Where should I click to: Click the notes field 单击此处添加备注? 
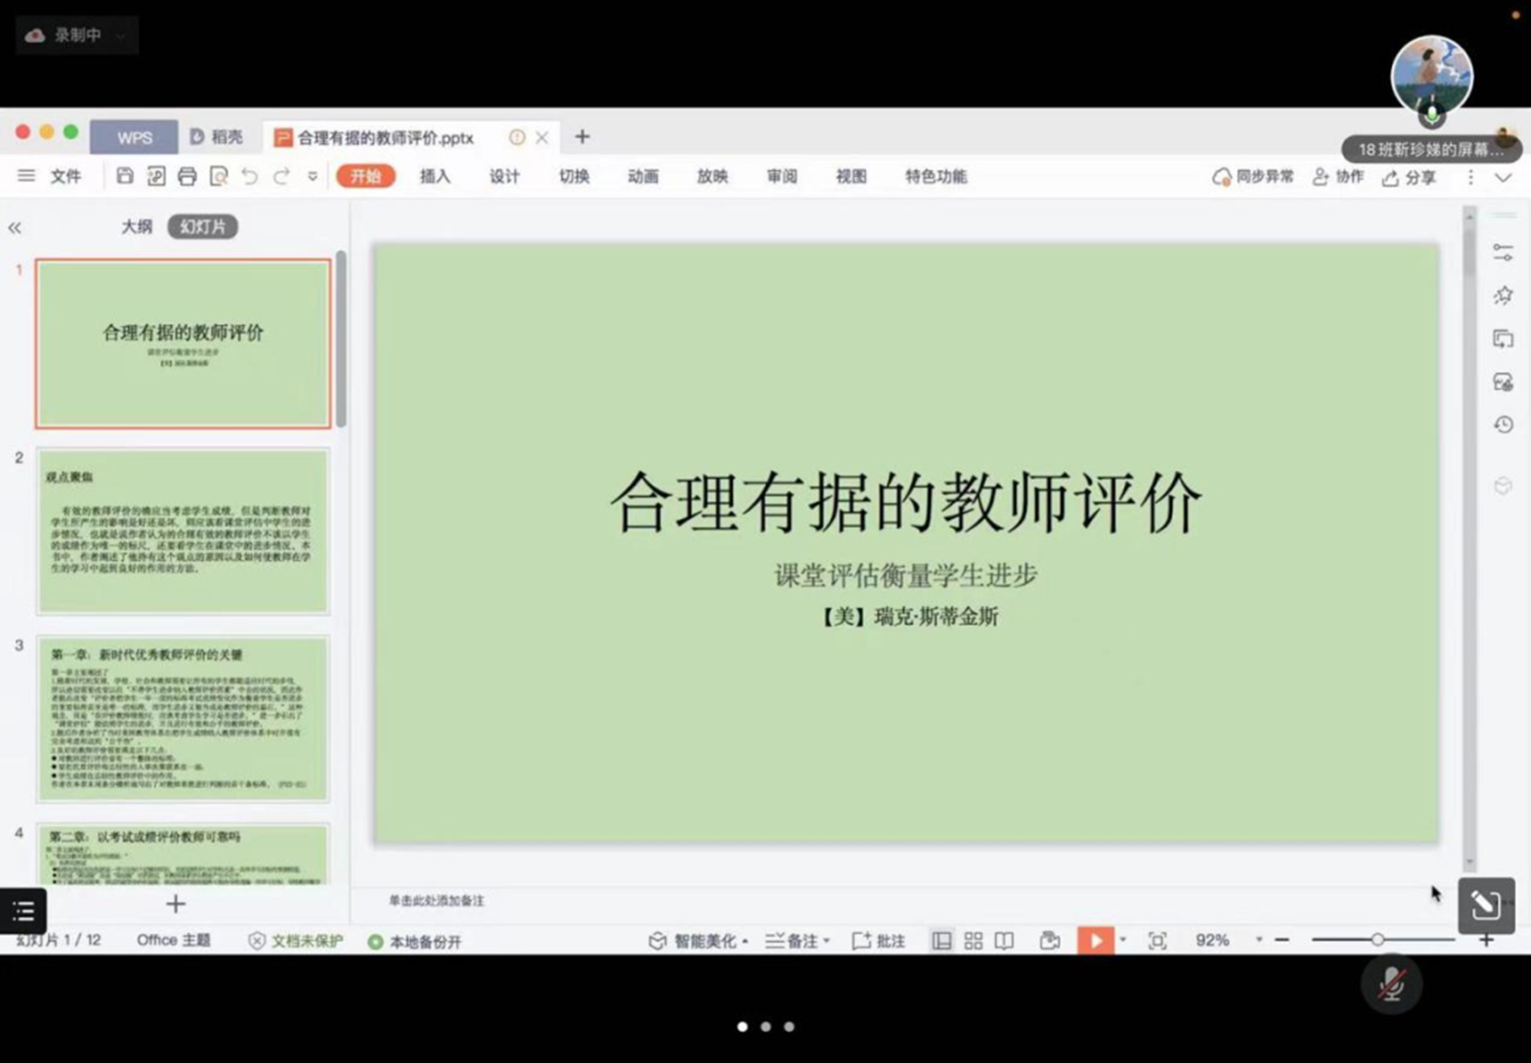pos(436,901)
